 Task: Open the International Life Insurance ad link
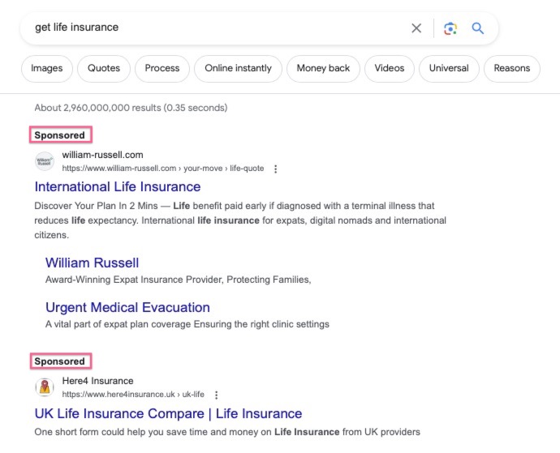coord(118,187)
